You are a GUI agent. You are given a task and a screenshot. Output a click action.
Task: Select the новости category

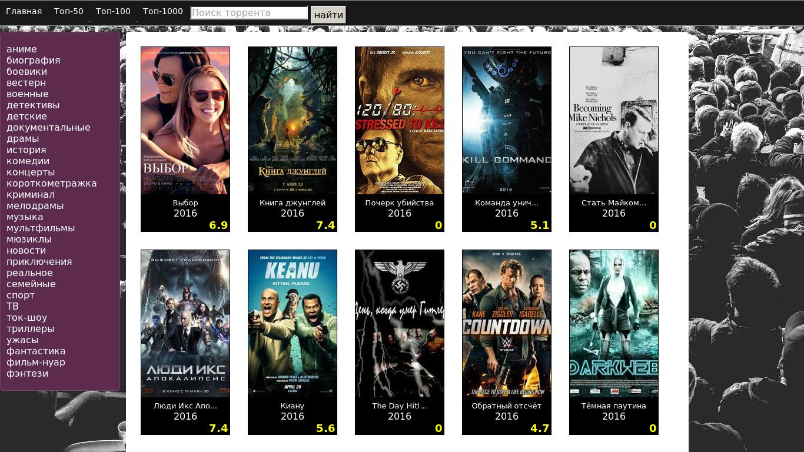click(x=26, y=251)
